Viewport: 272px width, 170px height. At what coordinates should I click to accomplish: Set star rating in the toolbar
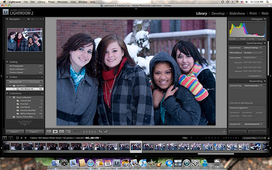(89, 132)
